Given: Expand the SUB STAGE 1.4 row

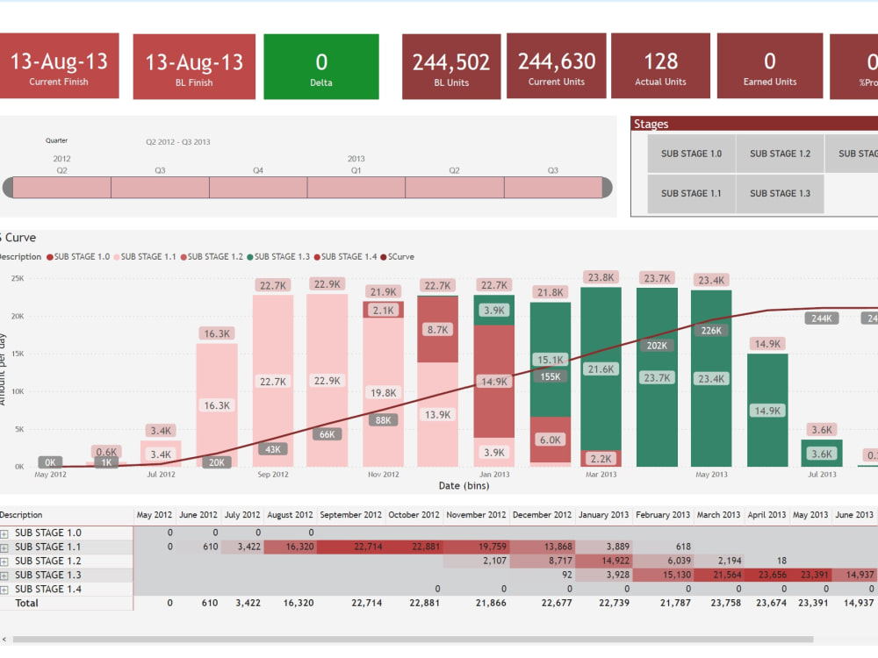Looking at the screenshot, I should click(x=4, y=590).
